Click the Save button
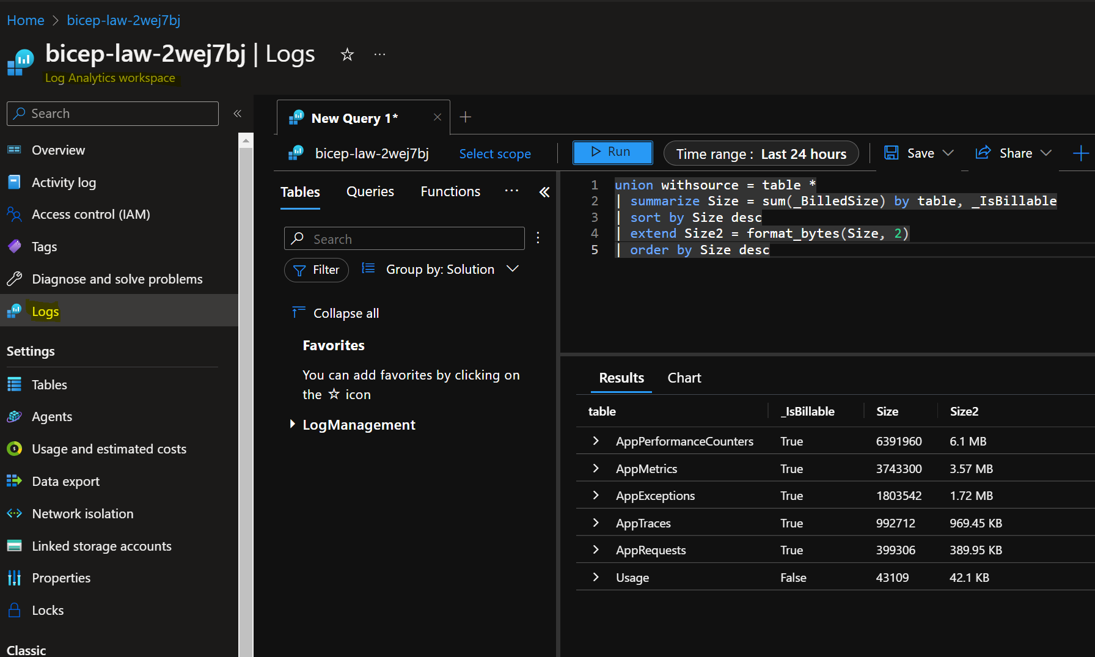The width and height of the screenshot is (1095, 657). pos(909,153)
